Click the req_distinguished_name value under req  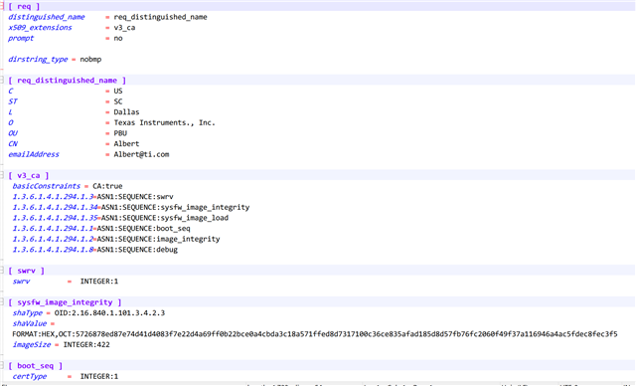click(x=160, y=17)
